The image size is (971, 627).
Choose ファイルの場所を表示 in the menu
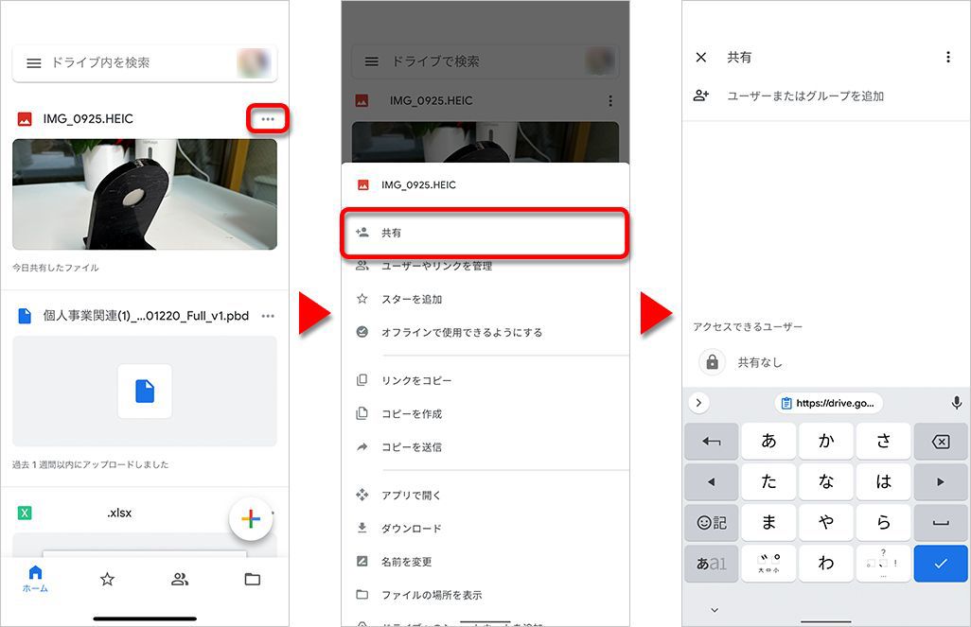coord(485,595)
